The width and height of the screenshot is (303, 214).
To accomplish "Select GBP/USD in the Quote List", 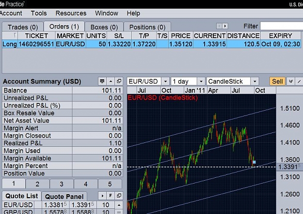I will pos(18,212).
